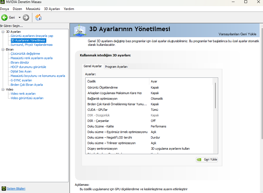Click the Özellik column header
263x193 pixels.
pos(117,81)
